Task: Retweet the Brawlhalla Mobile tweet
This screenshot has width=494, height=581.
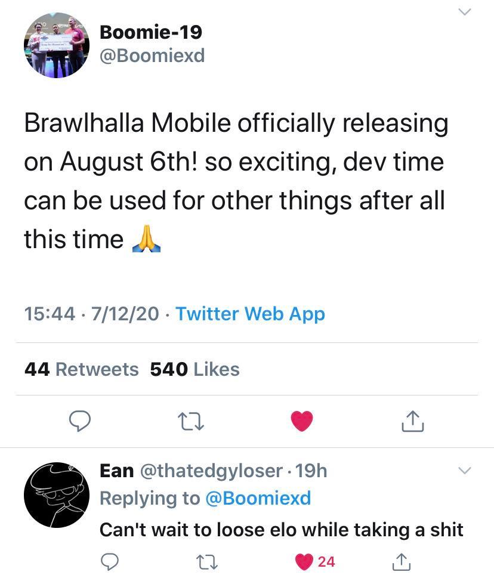Action: click(x=192, y=422)
